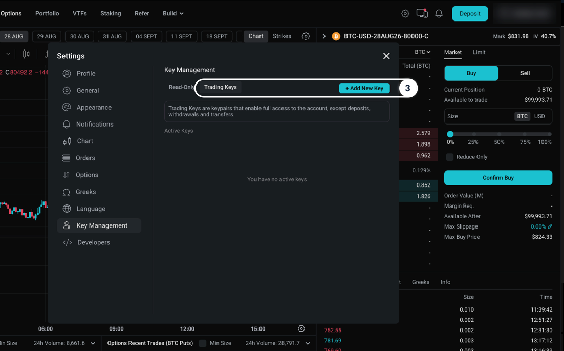Click the order Size input field
This screenshot has height=351, width=564.
coord(498,116)
